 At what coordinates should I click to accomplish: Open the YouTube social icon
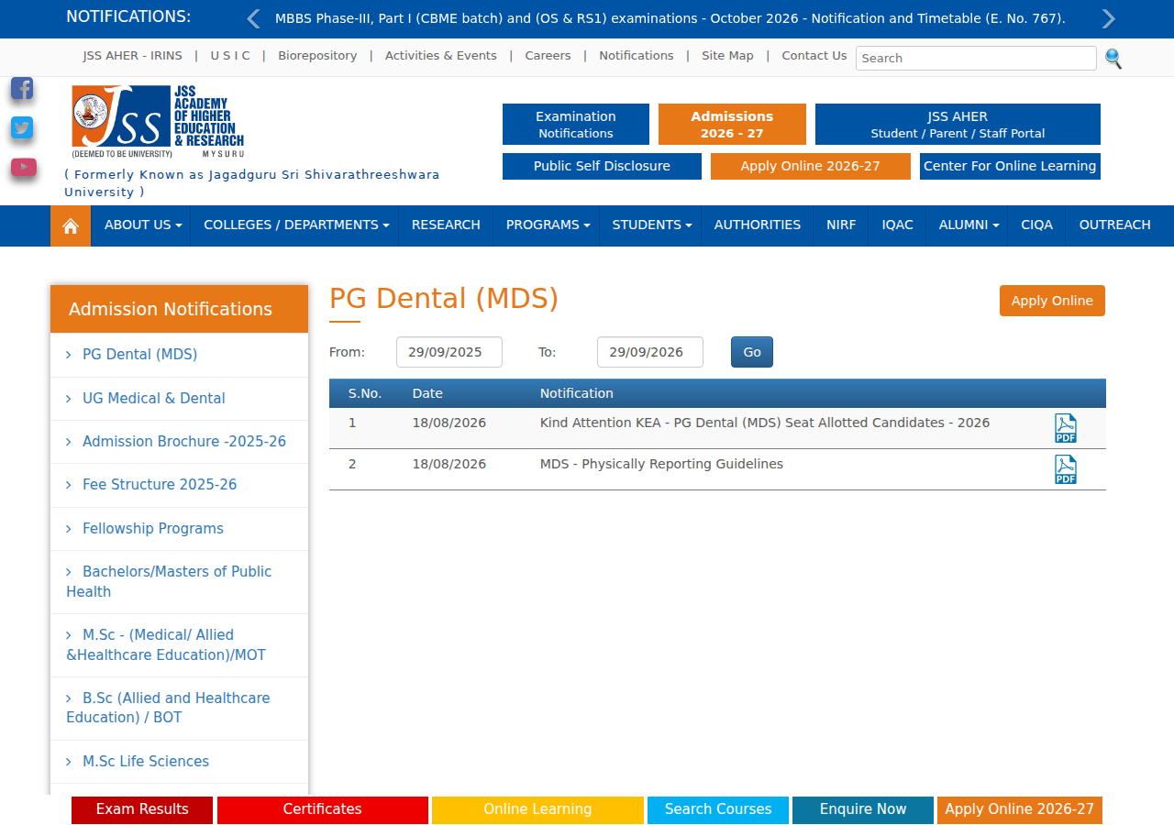[x=24, y=167]
